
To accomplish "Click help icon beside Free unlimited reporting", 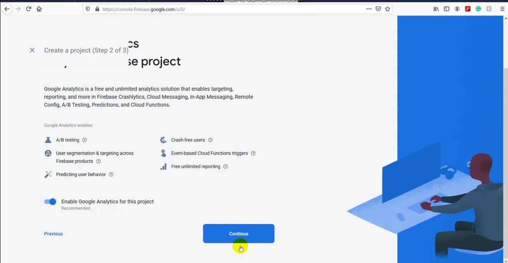I will (226, 166).
